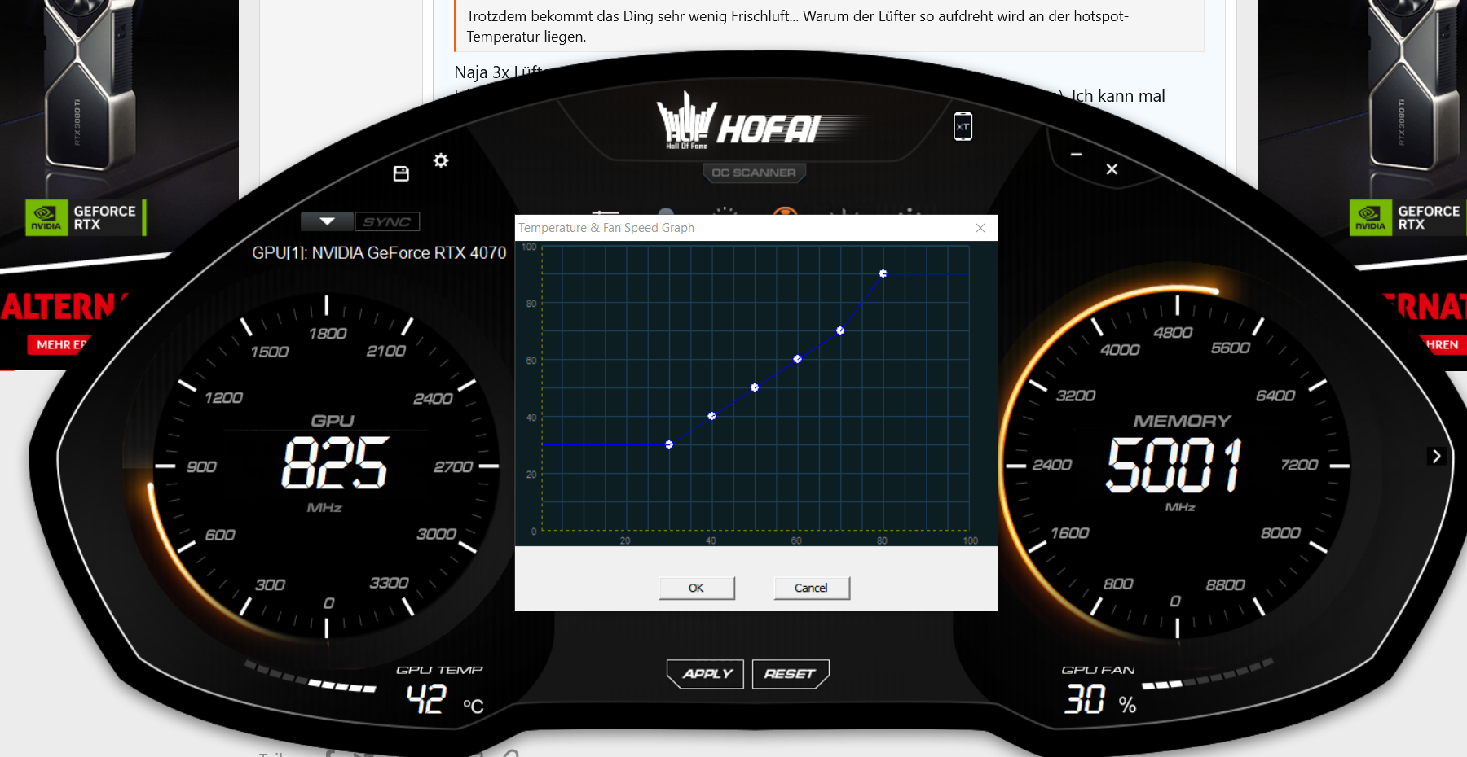Select the fan curve point at 70 percent
The image size is (1467, 757).
840,330
